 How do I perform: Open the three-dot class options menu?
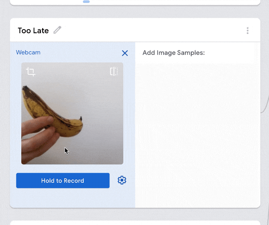247,31
